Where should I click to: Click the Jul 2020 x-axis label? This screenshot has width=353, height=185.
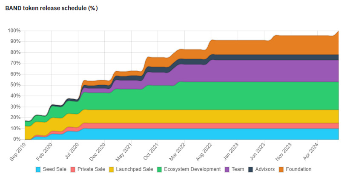72,151
